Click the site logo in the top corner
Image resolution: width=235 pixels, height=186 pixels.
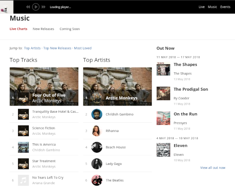7,7
